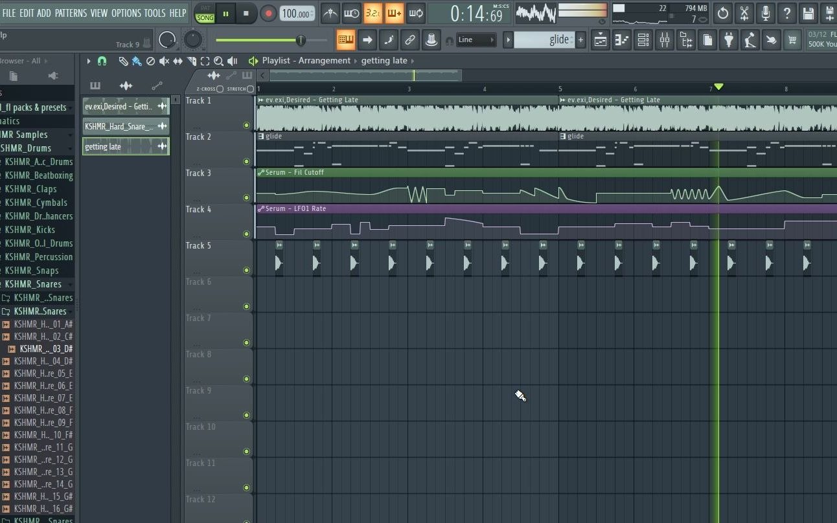The image size is (837, 523).
Task: Stop playback
Action: [246, 13]
